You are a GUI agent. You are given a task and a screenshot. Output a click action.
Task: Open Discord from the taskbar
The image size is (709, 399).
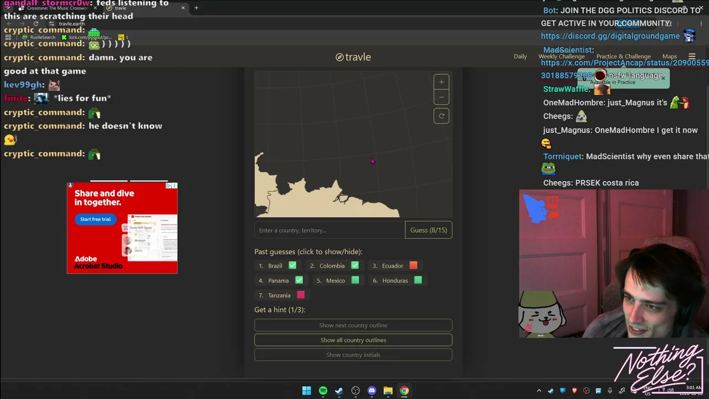372,391
